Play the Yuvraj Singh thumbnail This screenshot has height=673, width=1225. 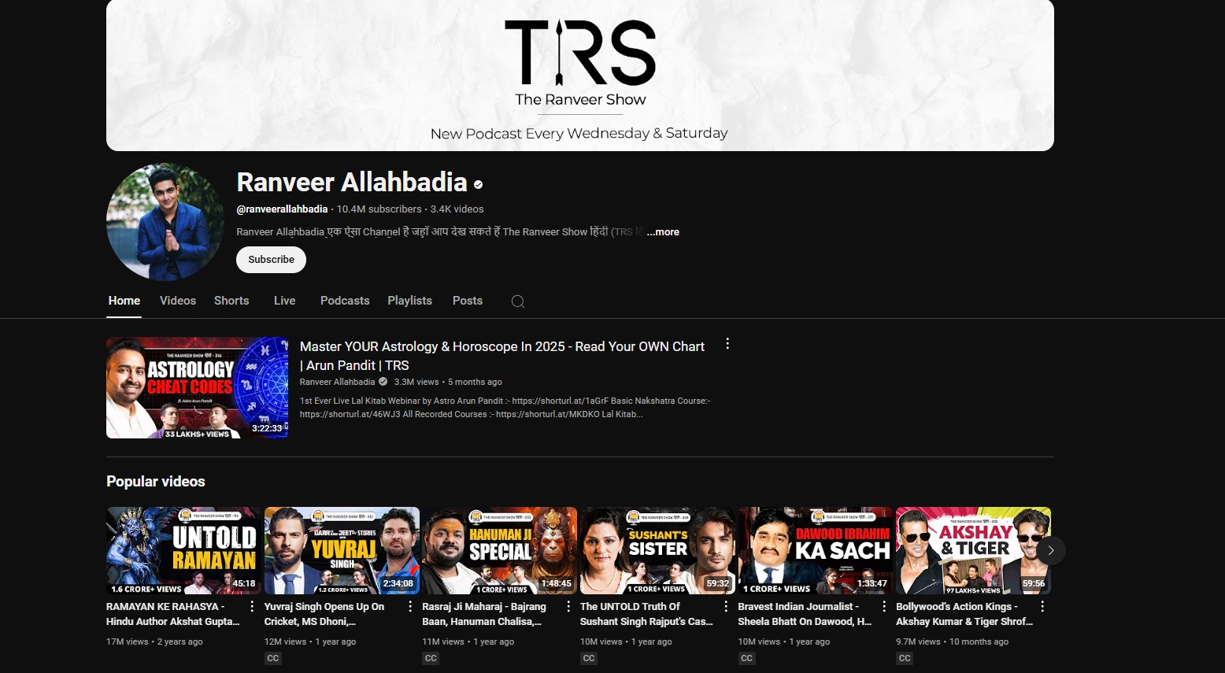[342, 550]
